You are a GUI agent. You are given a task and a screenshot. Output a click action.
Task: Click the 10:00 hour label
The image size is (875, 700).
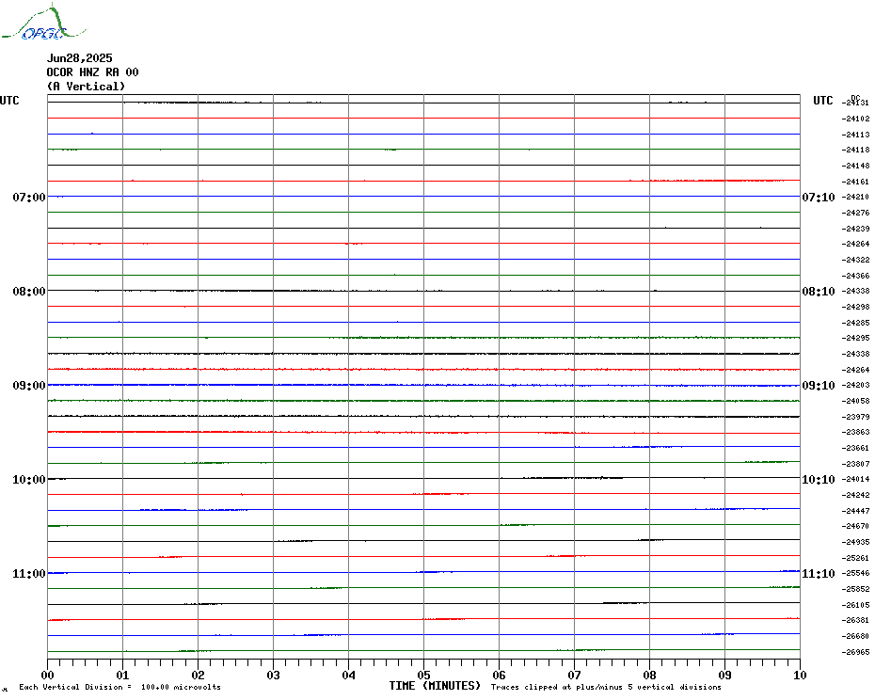point(29,480)
